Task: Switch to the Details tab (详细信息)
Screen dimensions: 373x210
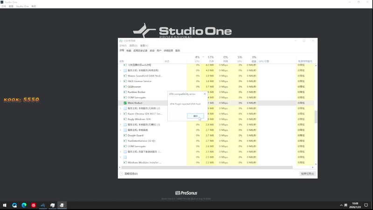Action: point(168,51)
